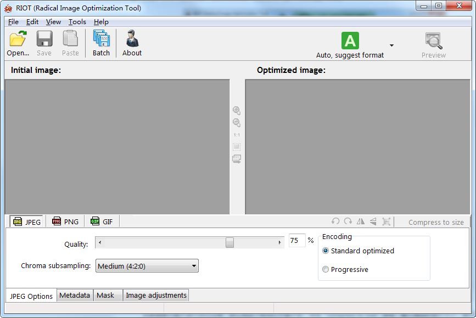Image resolution: width=476 pixels, height=318 pixels.
Task: Click the quality value field showing 75
Action: pyautogui.click(x=297, y=240)
